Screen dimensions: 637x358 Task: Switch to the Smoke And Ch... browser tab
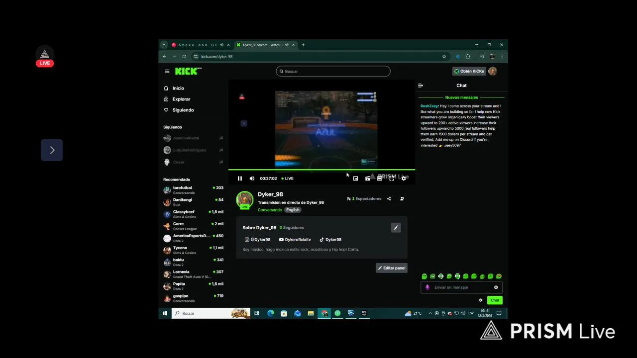[x=200, y=45]
